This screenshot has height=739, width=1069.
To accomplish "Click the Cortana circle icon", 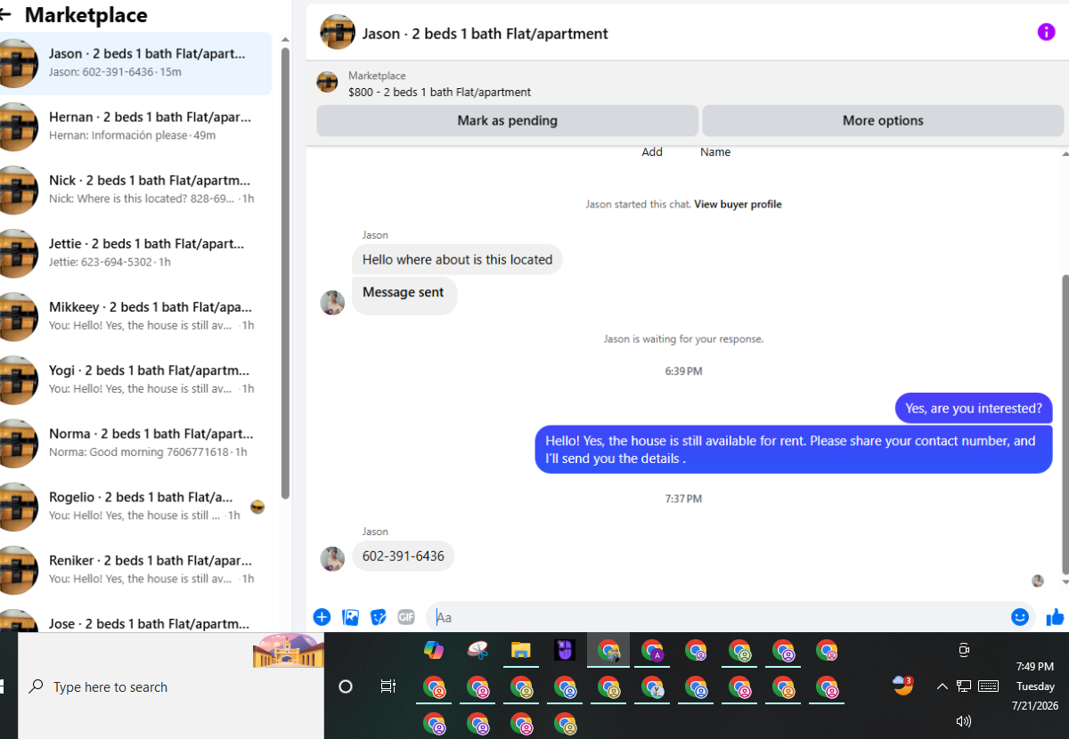I will pos(347,686).
